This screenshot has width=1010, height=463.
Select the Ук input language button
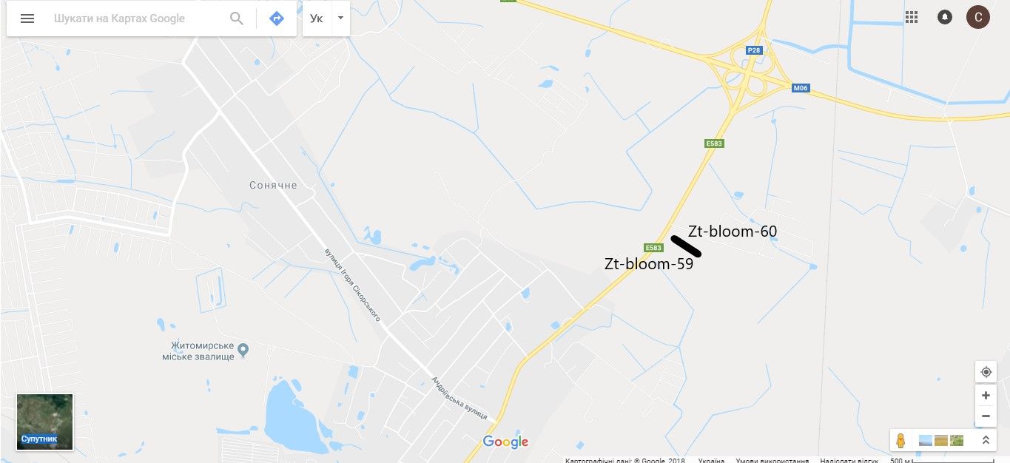[x=317, y=18]
